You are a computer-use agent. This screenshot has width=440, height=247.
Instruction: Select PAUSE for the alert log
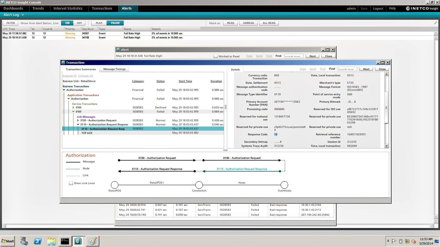115,23
